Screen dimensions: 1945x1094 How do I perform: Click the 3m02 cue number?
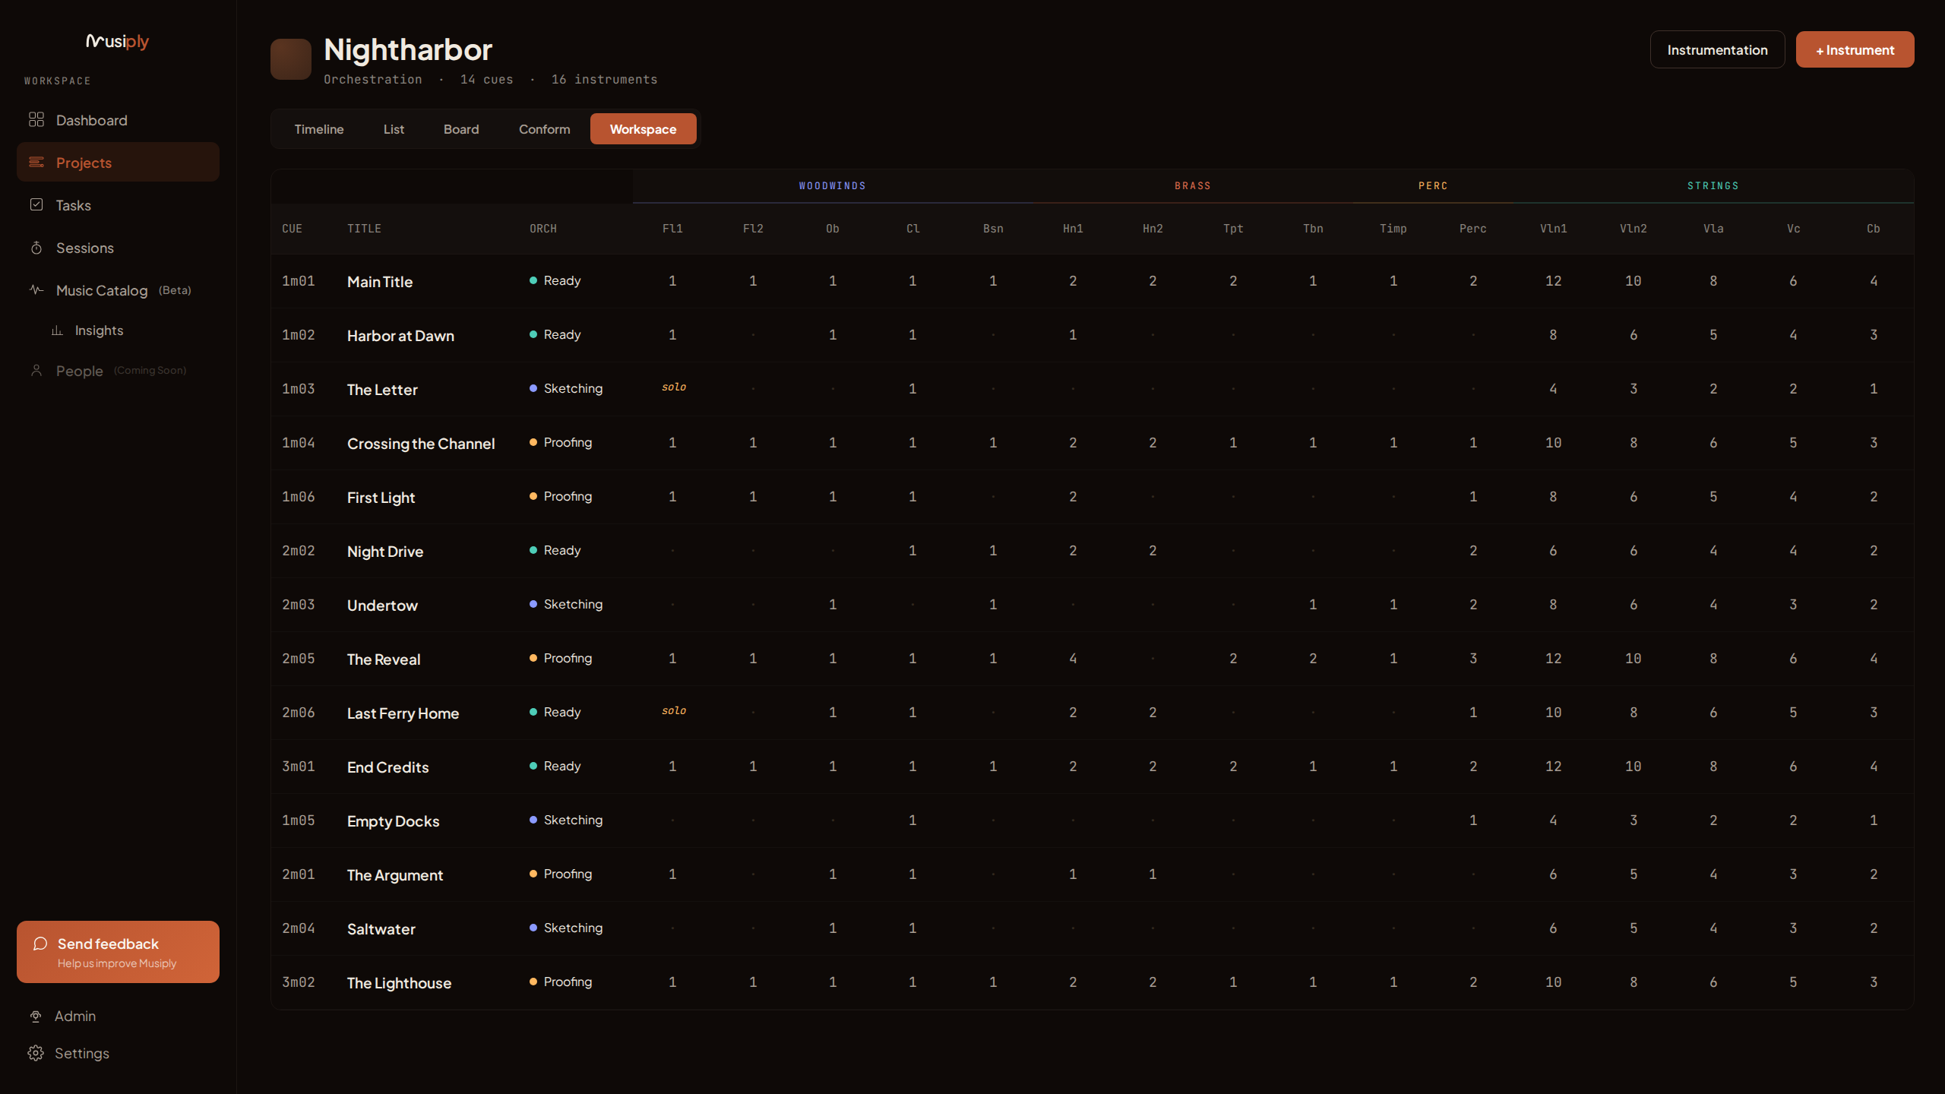pyautogui.click(x=298, y=982)
